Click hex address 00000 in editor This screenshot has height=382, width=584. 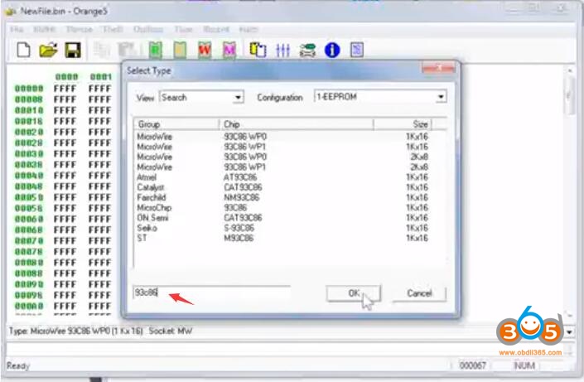[x=29, y=89]
